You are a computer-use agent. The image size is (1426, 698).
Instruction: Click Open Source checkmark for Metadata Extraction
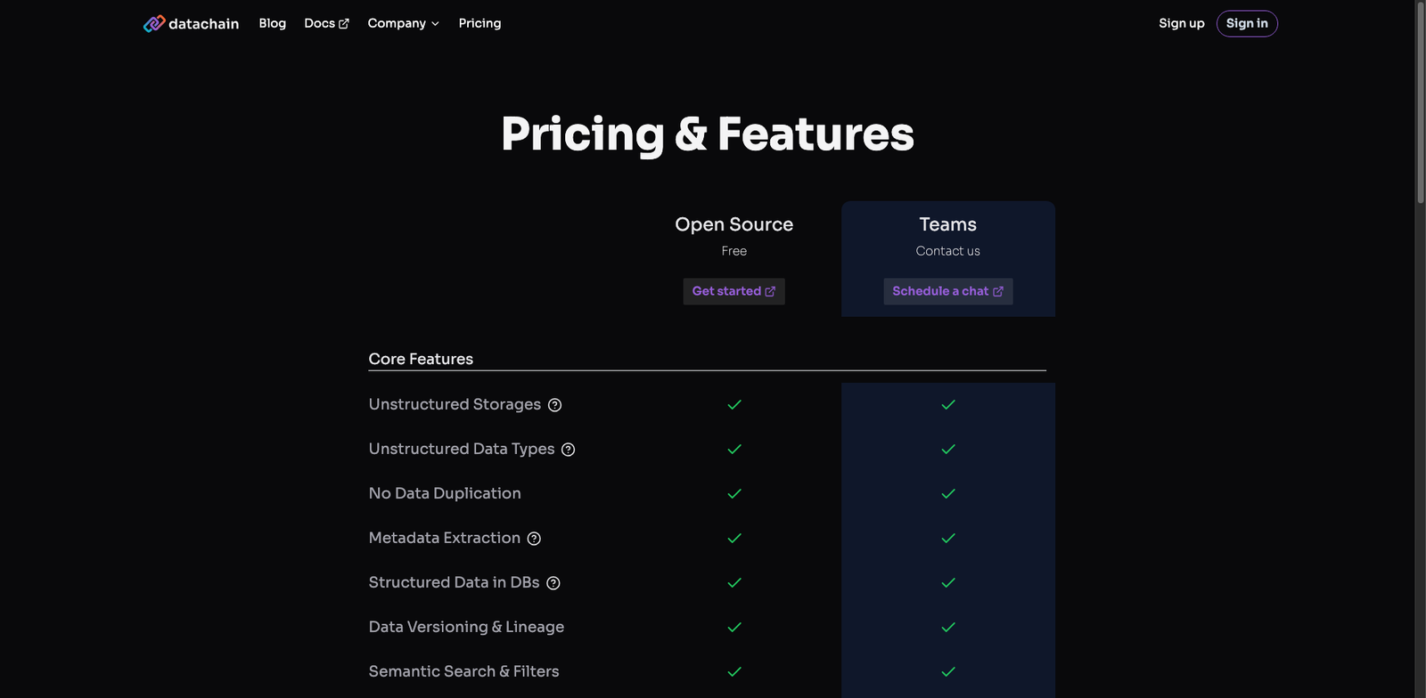[734, 538]
